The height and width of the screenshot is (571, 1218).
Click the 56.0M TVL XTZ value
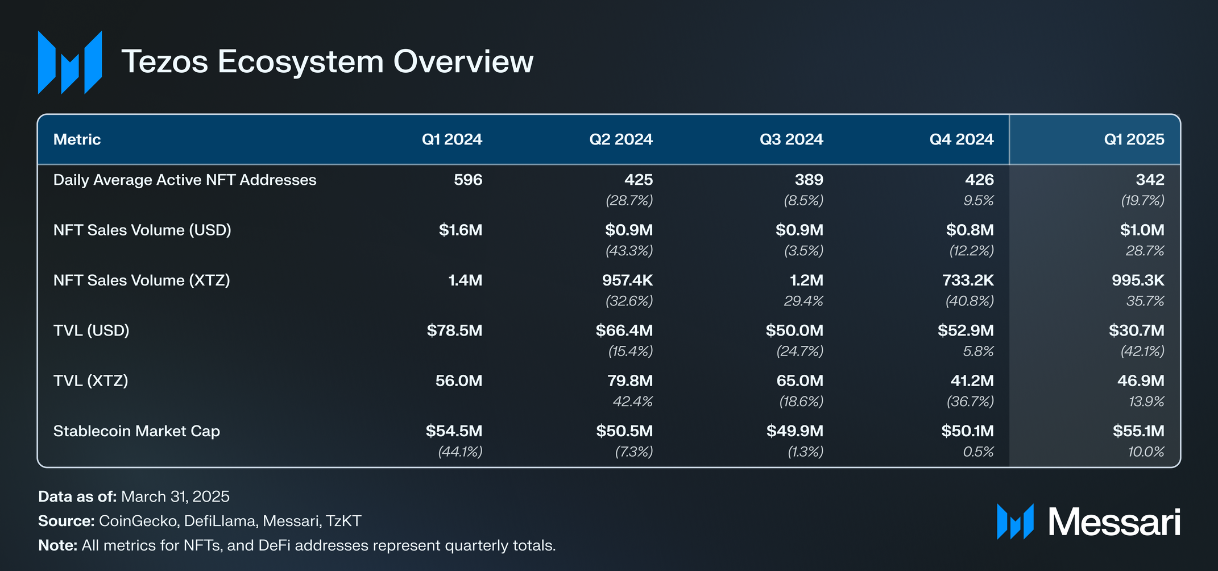(x=459, y=380)
